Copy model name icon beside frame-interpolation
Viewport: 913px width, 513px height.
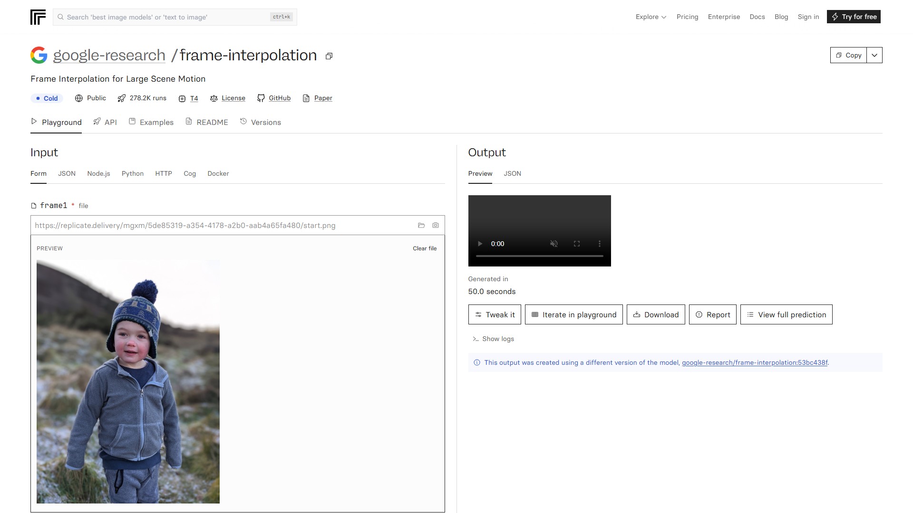click(x=329, y=56)
